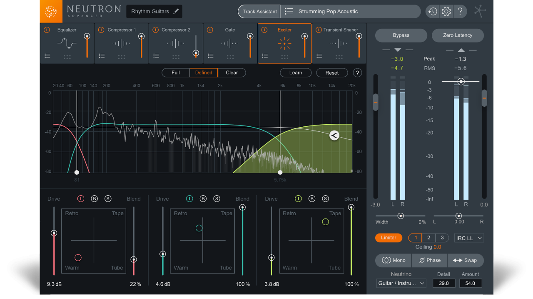Click the stereo Width slider handle
This screenshot has height=299, width=533.
401,216
